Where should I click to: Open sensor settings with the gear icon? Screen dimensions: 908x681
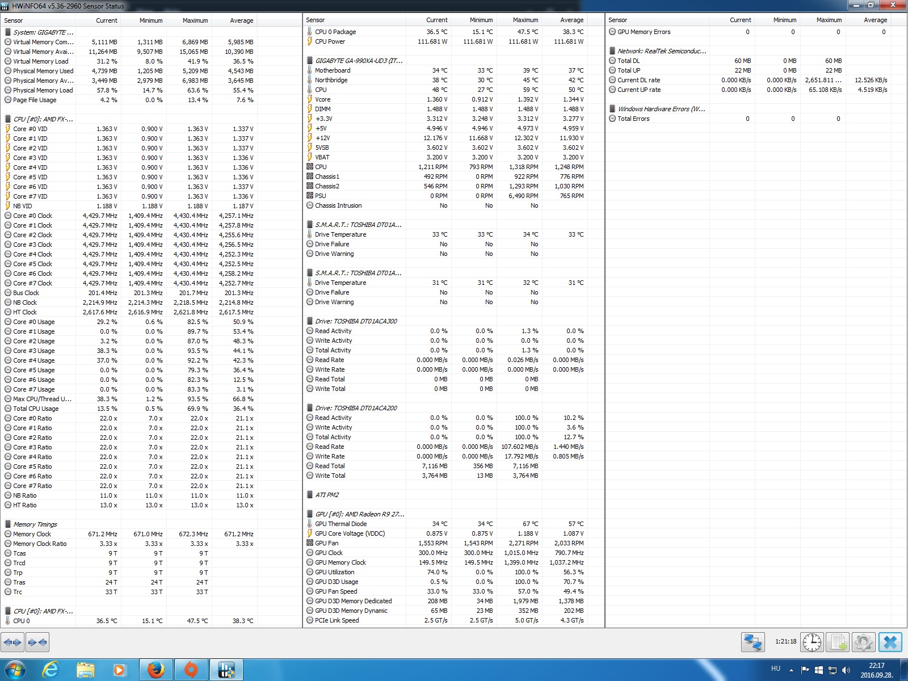click(863, 642)
